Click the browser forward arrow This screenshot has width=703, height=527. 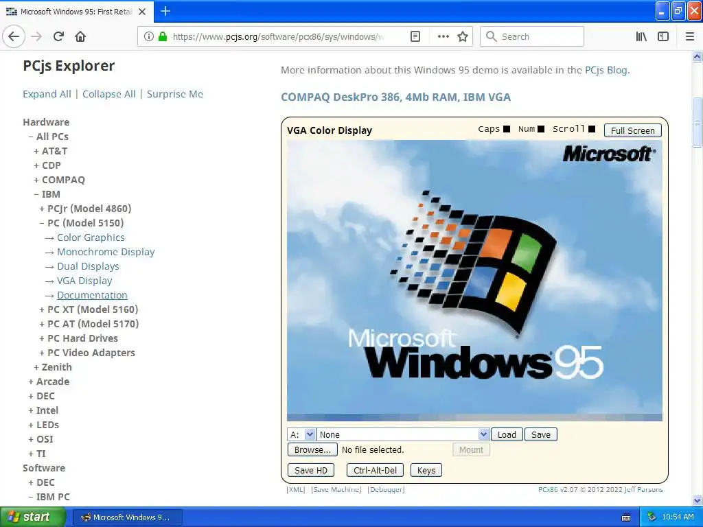click(x=37, y=37)
